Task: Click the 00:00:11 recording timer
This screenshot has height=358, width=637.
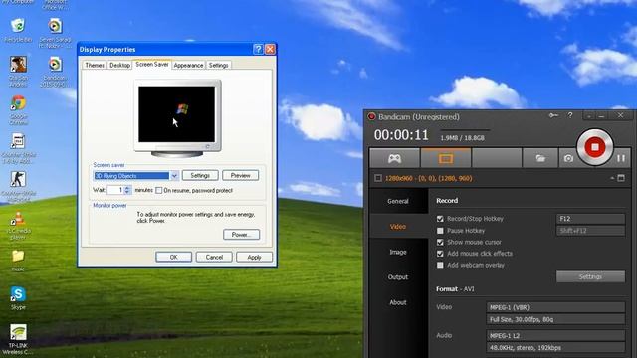Action: pyautogui.click(x=401, y=135)
